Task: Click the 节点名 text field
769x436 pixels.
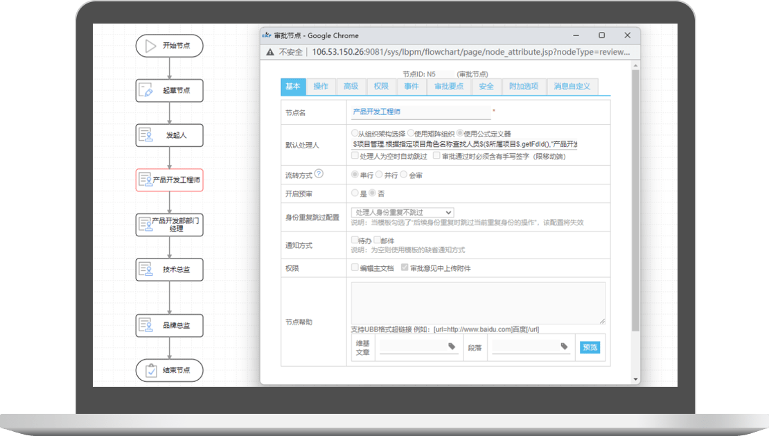Action: [x=420, y=112]
